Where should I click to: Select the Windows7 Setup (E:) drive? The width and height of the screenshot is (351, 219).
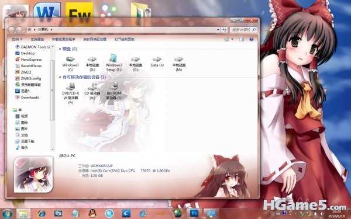[114, 63]
